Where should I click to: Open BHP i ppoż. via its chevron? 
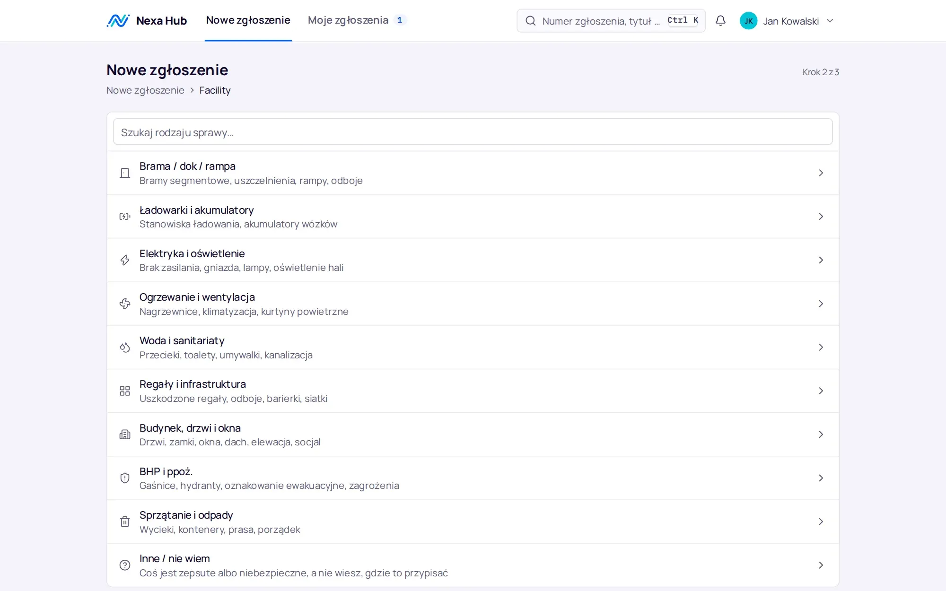[x=821, y=478]
